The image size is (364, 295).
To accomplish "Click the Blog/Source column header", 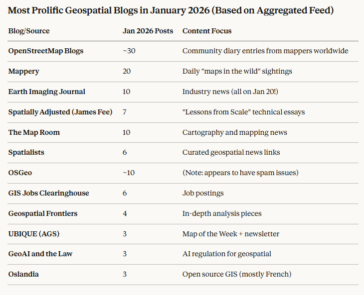I will 29,31.
